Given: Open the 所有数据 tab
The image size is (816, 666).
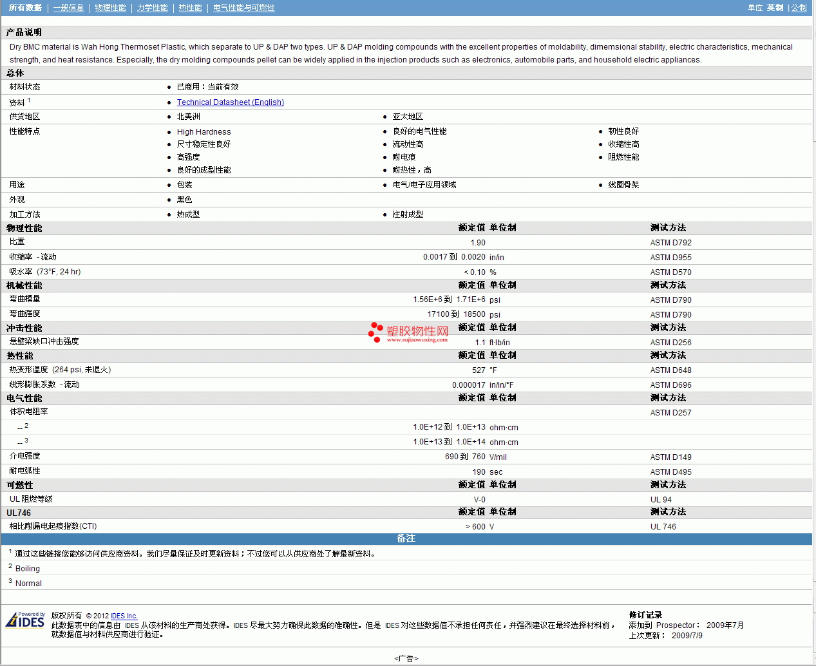Looking at the screenshot, I should [x=25, y=8].
